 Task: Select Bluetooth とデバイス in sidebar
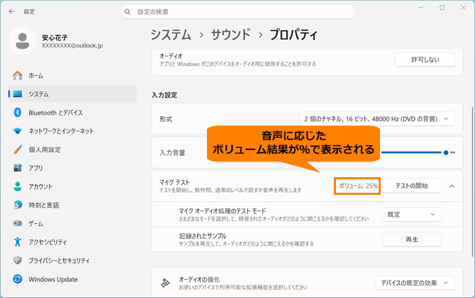(73, 113)
